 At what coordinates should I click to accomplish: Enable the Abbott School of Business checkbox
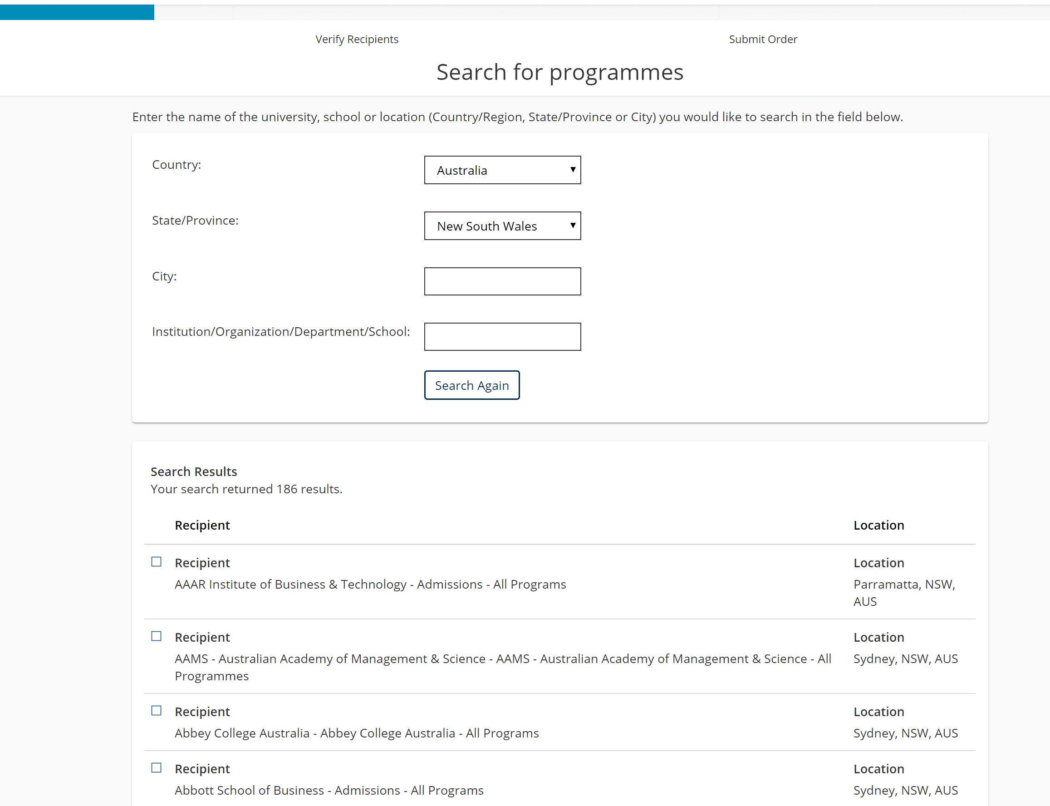pyautogui.click(x=157, y=767)
